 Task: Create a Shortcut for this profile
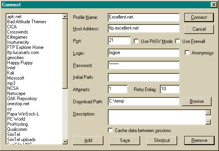click(162, 140)
